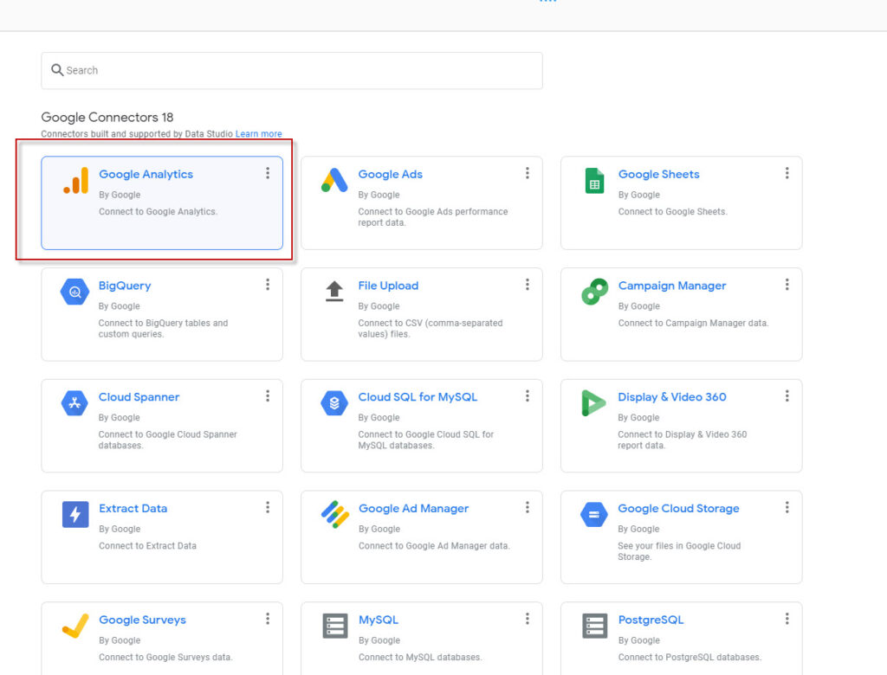The image size is (887, 675).
Task: Click the PostgreSQL database icon
Action: (594, 626)
